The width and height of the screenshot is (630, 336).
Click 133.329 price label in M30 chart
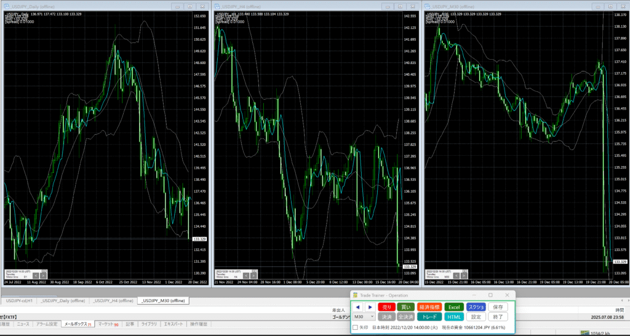coord(620,262)
